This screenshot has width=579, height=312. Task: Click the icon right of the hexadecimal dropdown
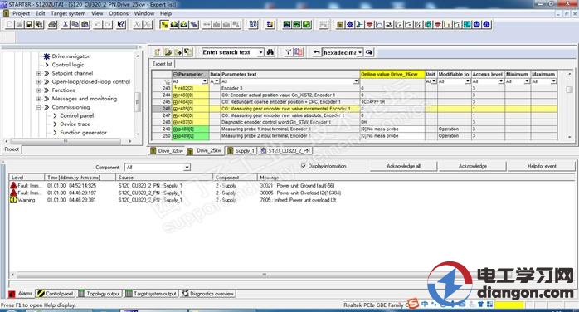tap(369, 52)
